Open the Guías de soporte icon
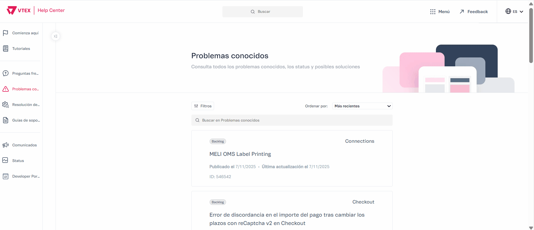This screenshot has height=230, width=534. 6,120
